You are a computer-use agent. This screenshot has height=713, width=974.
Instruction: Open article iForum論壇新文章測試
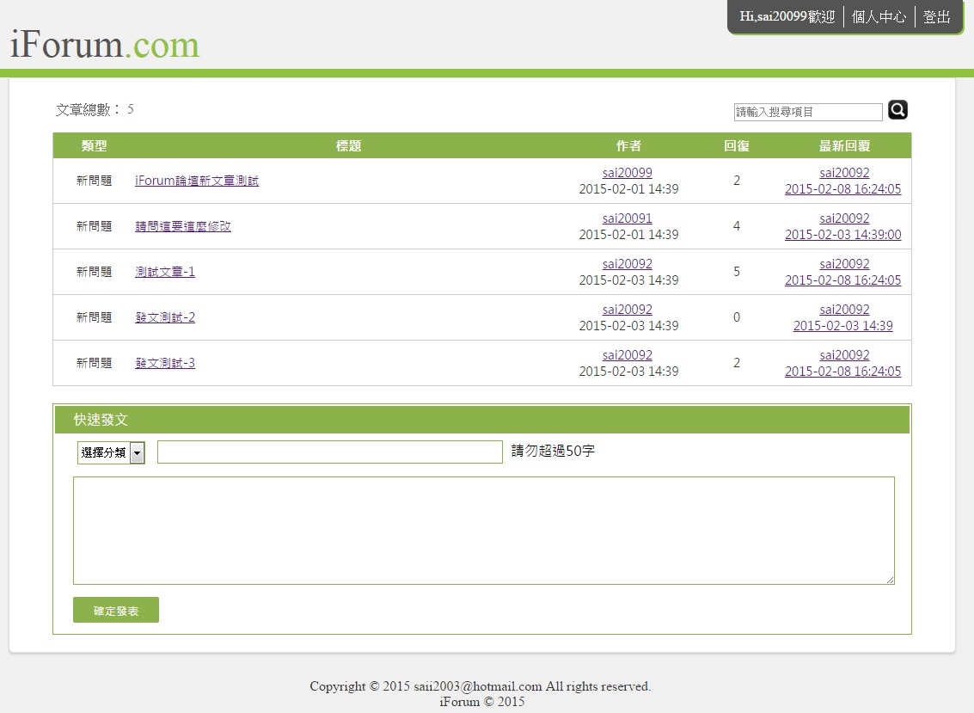click(197, 181)
